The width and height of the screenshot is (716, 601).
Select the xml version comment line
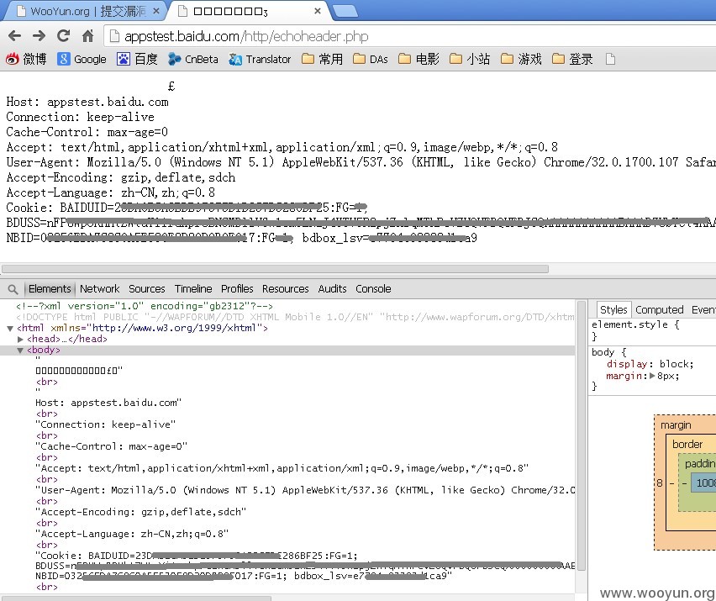pyautogui.click(x=145, y=306)
